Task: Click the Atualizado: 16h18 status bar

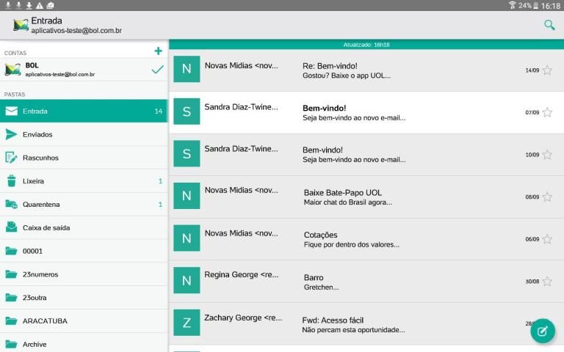Action: [366, 45]
